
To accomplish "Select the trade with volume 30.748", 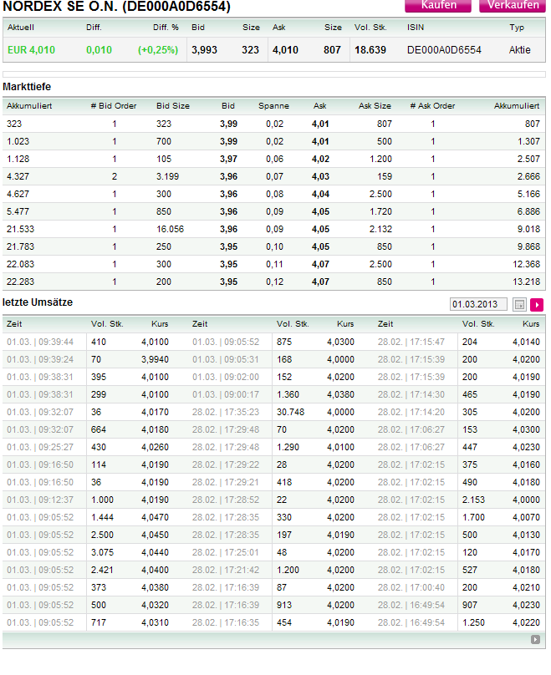I will click(290, 412).
